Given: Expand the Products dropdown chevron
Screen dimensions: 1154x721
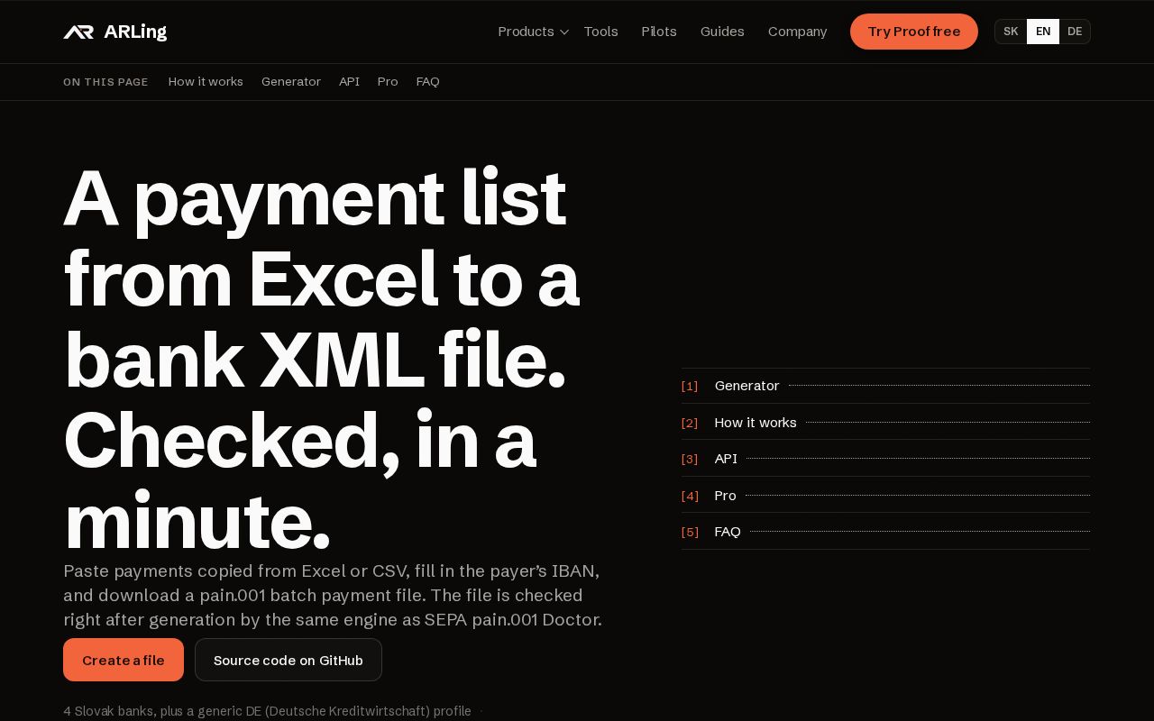Looking at the screenshot, I should pos(564,32).
